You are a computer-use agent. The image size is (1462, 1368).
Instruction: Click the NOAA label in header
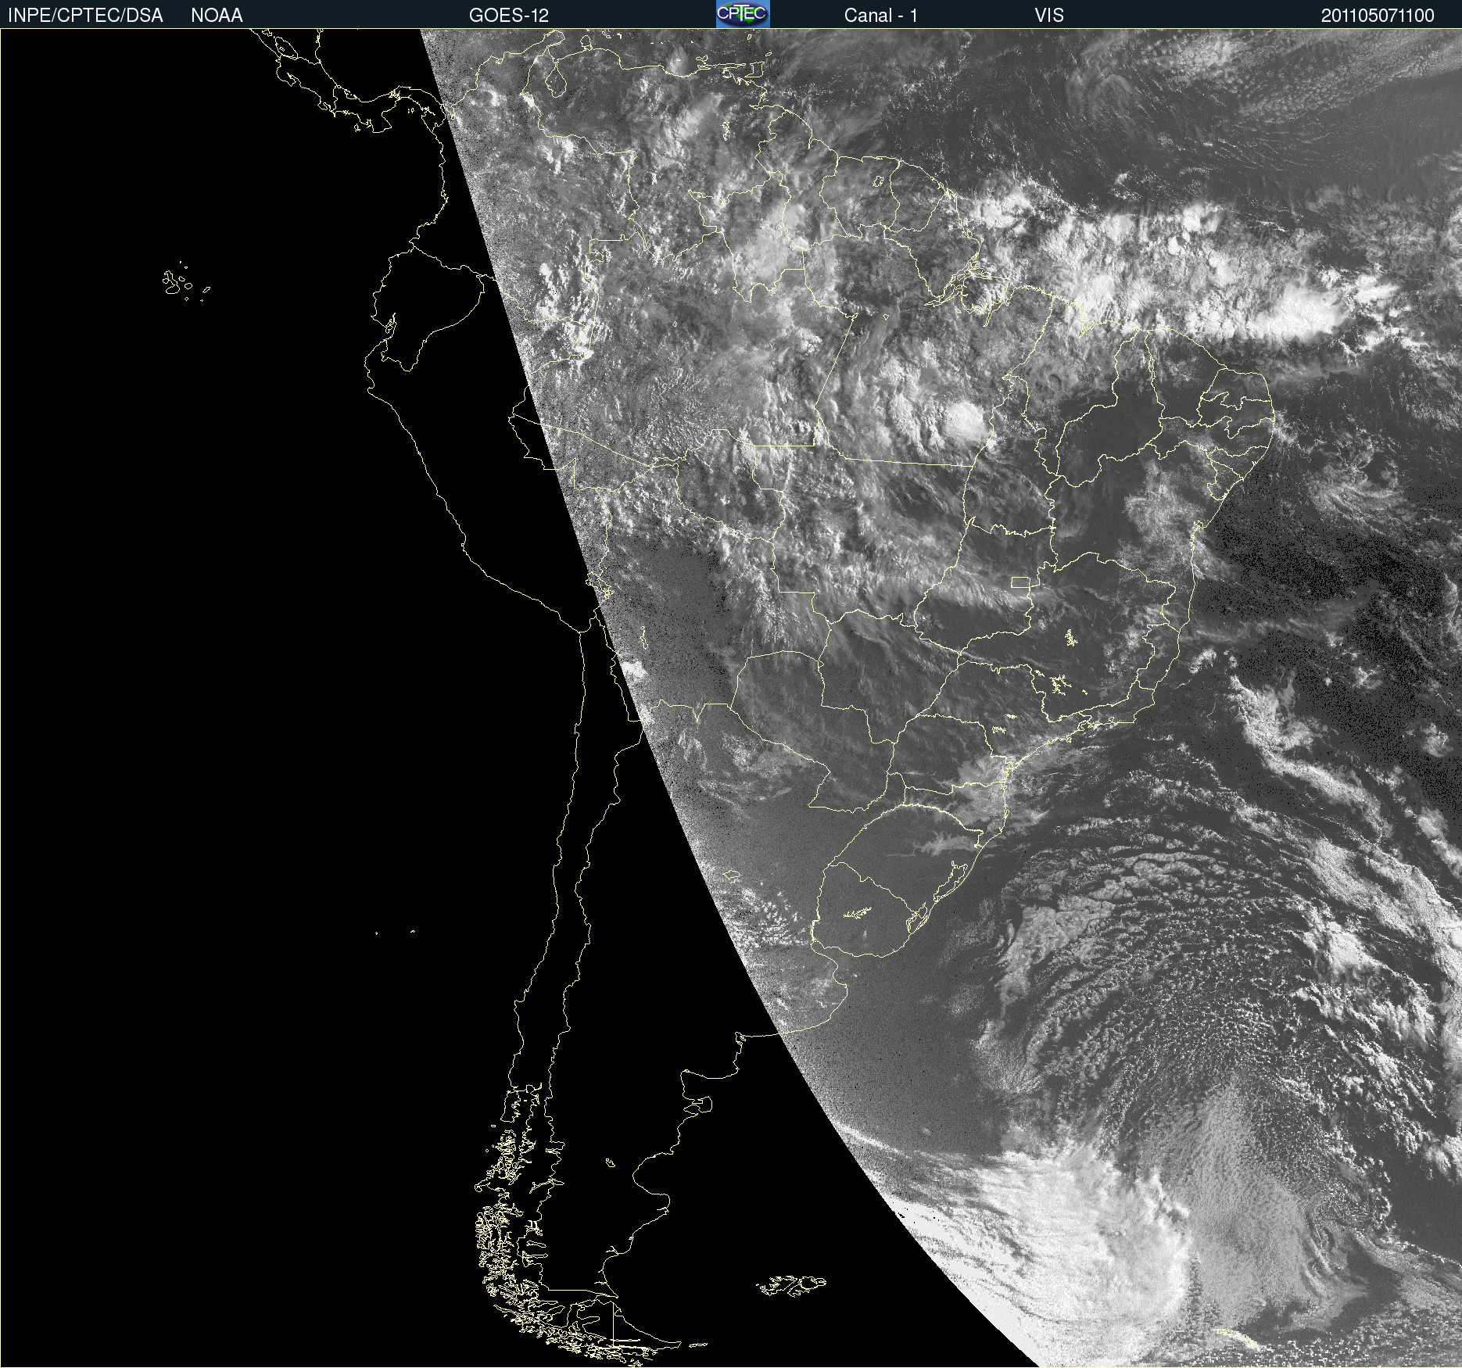tap(217, 16)
